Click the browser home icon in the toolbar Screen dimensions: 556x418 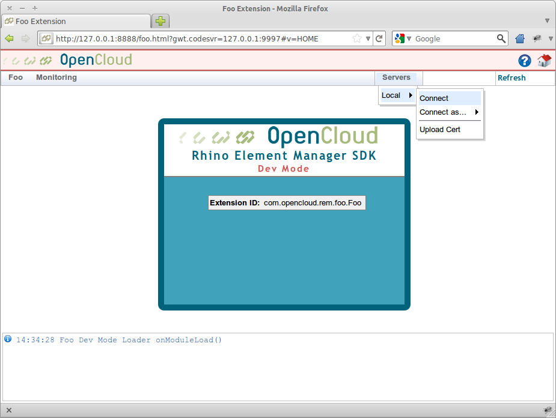[x=520, y=38]
